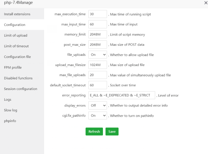Open the cgi.fix_pathinfo dropdown
The height and width of the screenshot is (154, 208).
[x=98, y=116]
